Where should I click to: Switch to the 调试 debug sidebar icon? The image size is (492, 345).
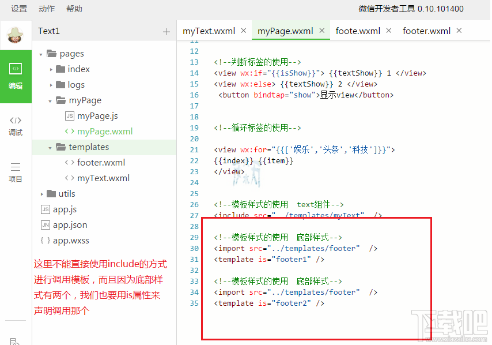click(16, 126)
